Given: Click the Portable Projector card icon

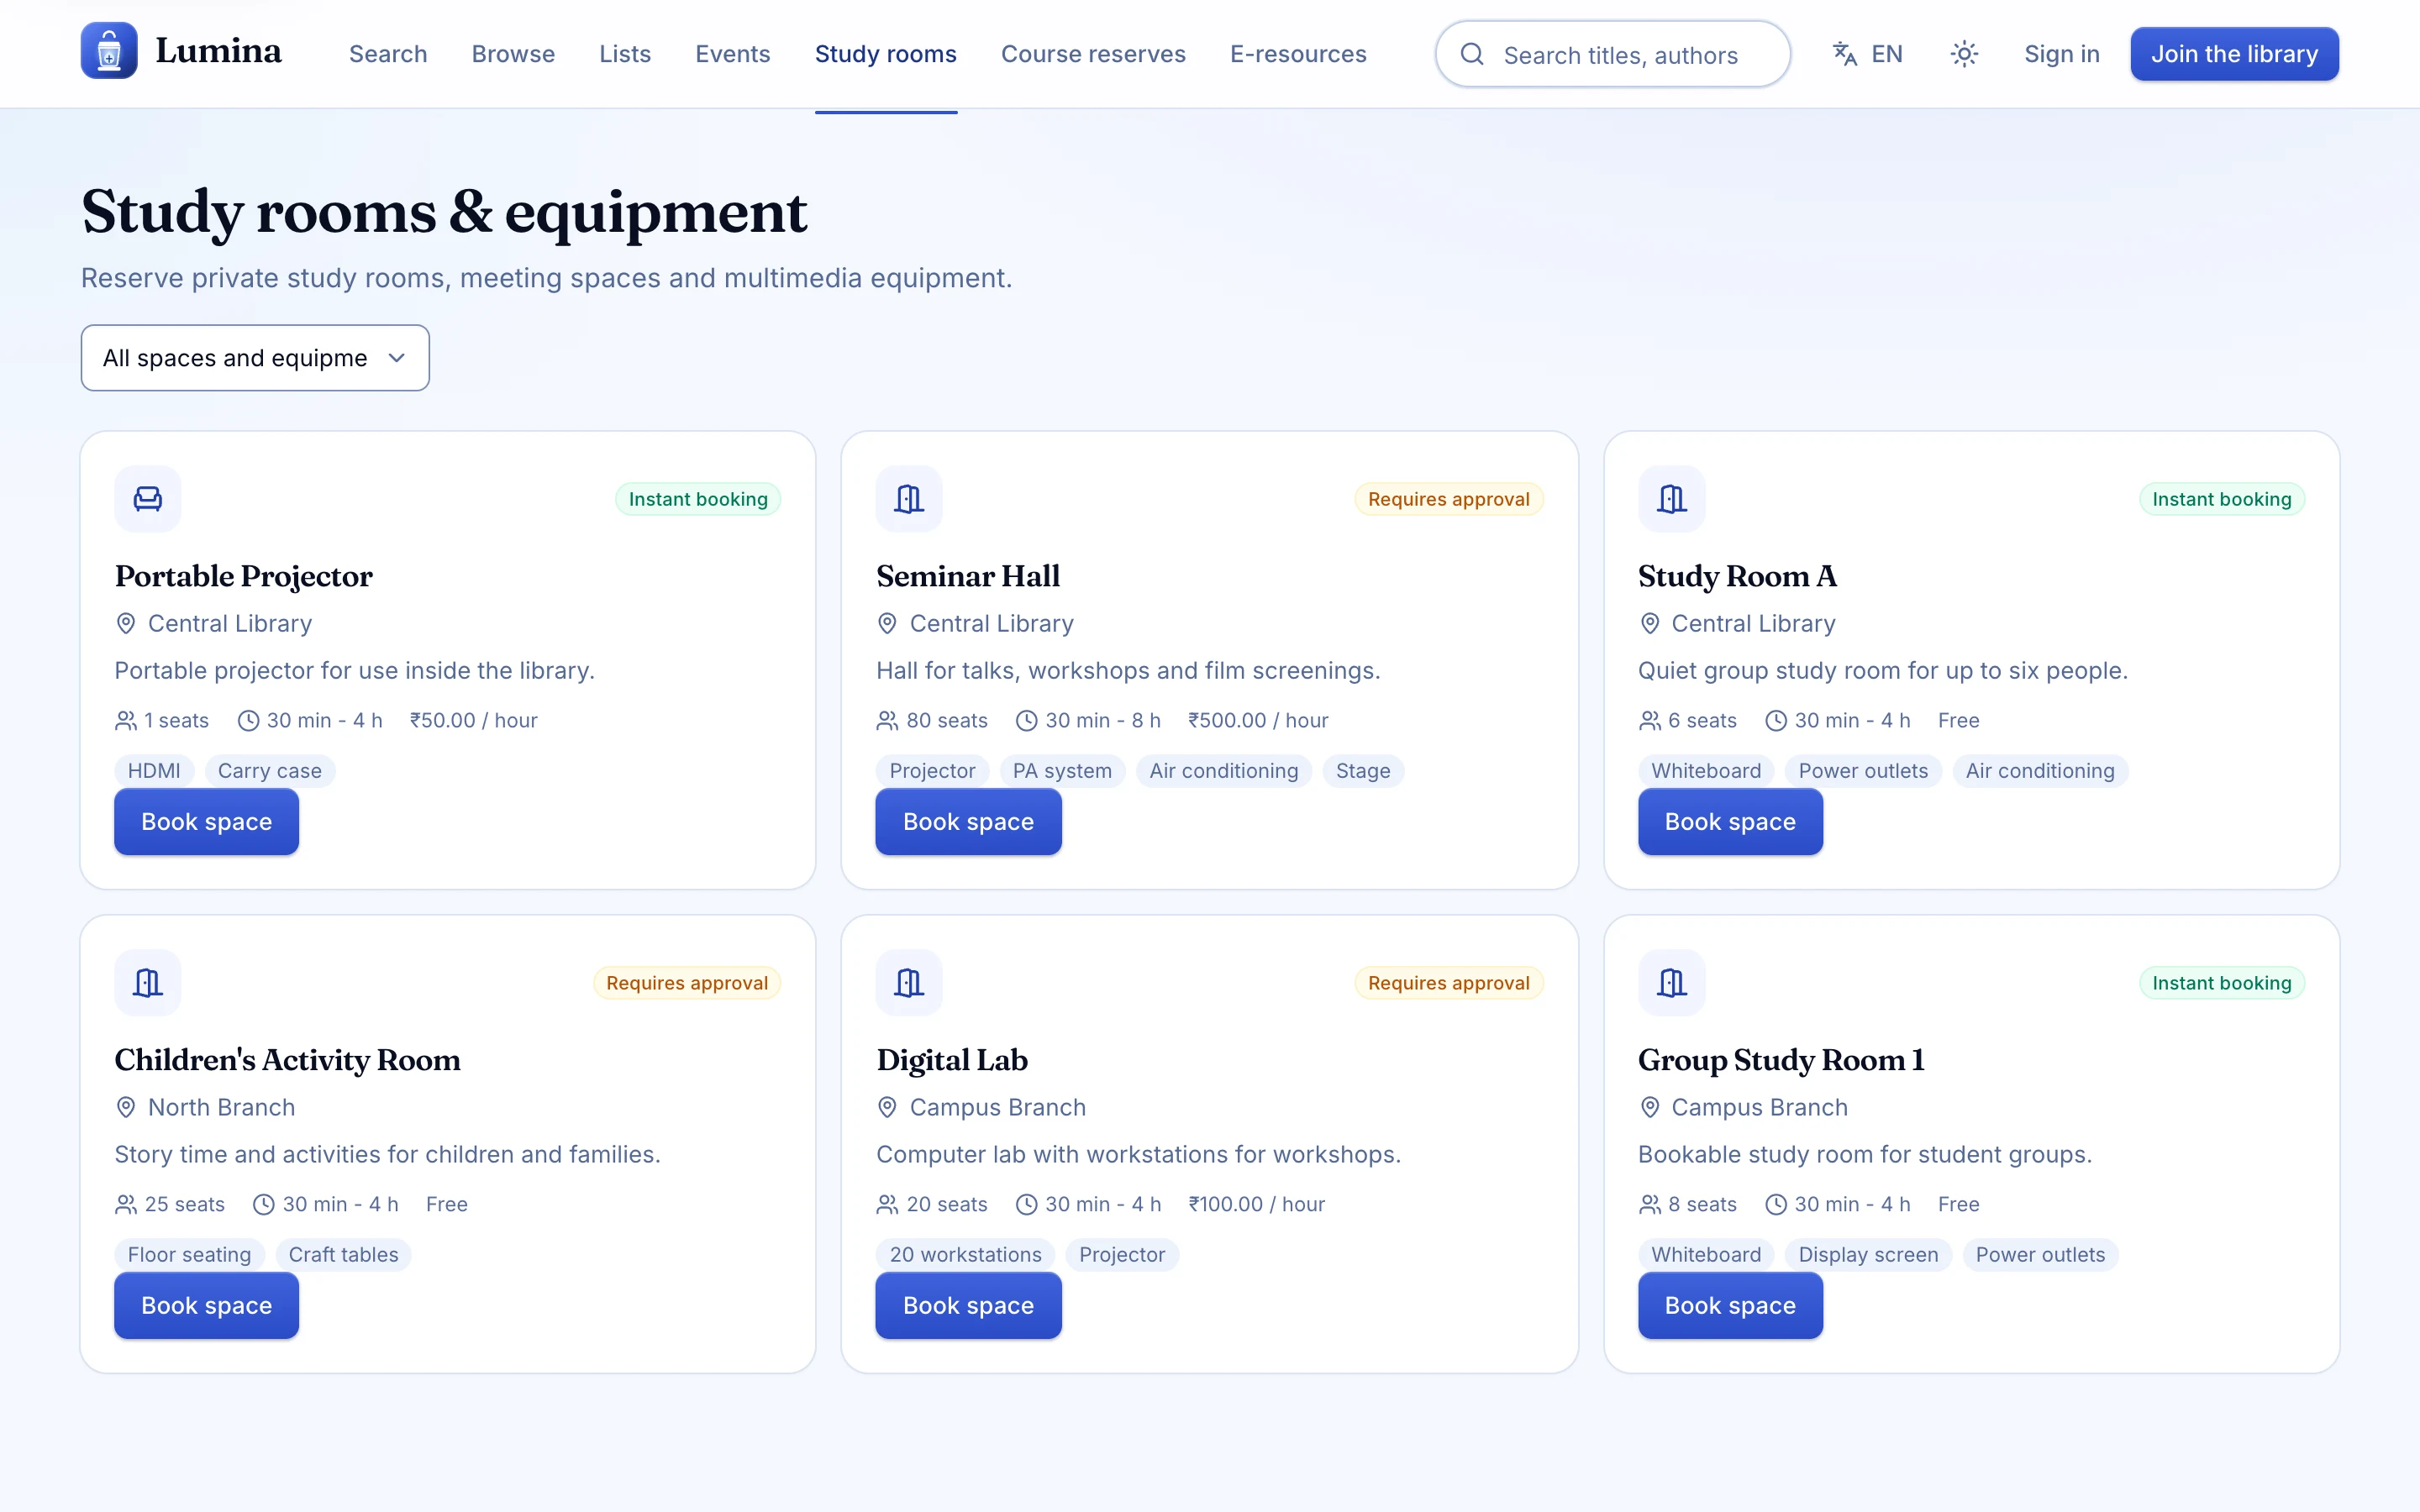Looking at the screenshot, I should pyautogui.click(x=148, y=499).
